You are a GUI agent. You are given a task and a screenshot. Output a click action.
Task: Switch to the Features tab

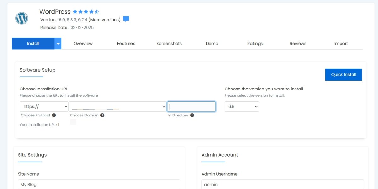tap(126, 44)
